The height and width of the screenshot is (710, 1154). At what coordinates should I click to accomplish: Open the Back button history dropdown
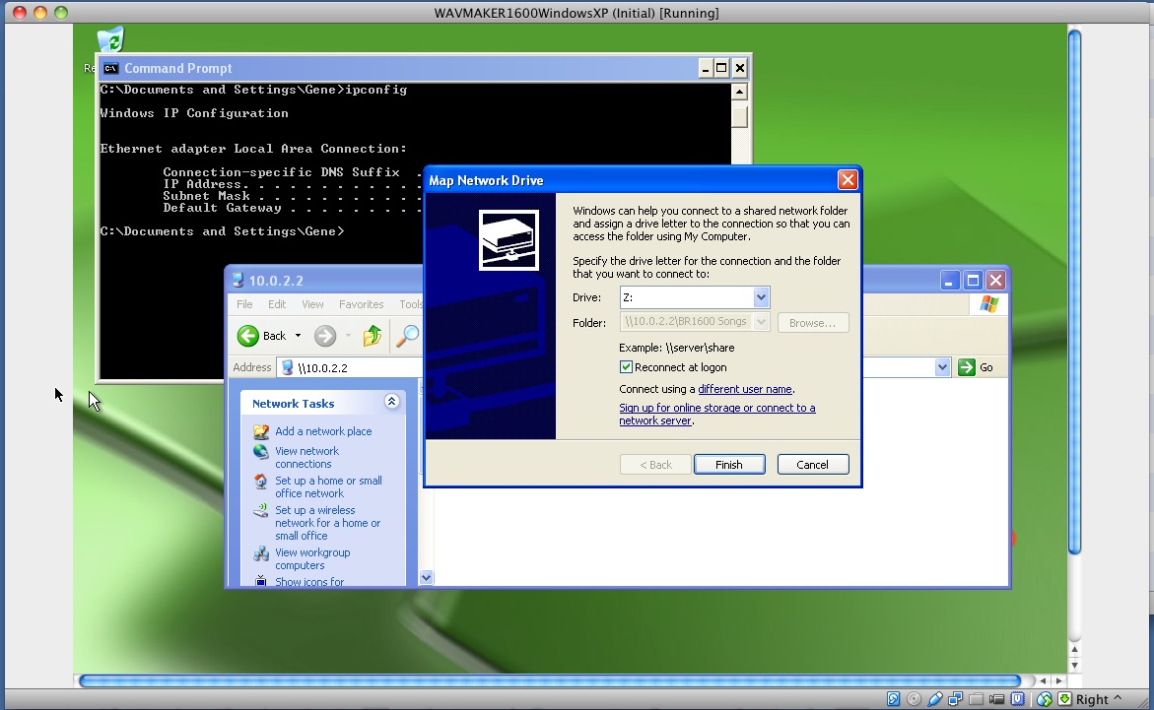(x=298, y=336)
